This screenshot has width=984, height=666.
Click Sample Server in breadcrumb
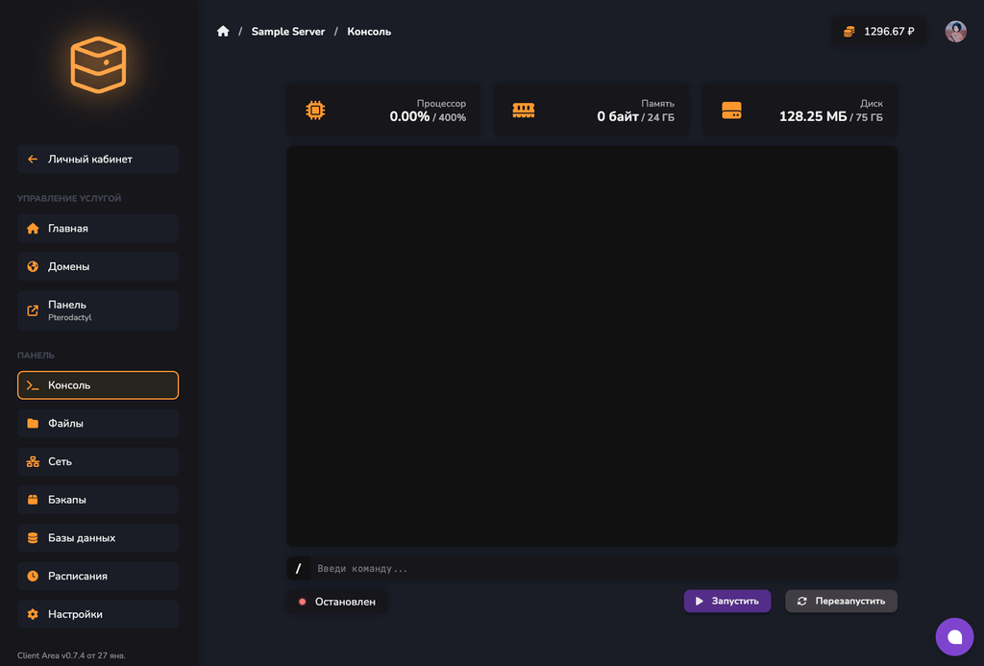[288, 32]
